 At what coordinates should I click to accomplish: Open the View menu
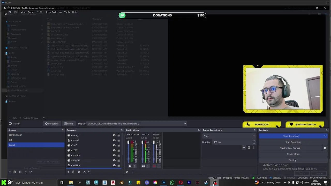pyautogui.click(x=23, y=12)
